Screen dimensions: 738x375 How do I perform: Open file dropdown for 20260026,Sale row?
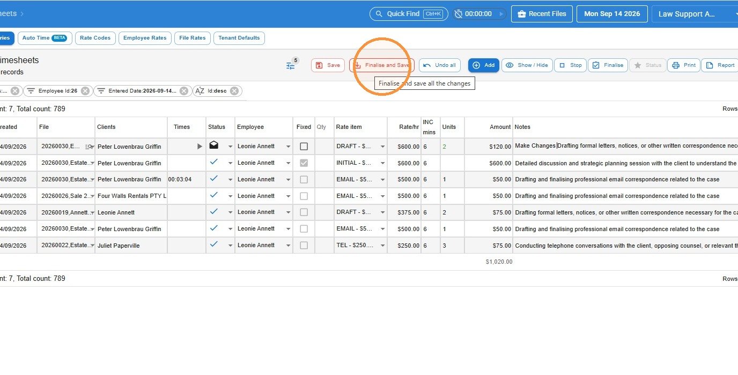tap(92, 196)
